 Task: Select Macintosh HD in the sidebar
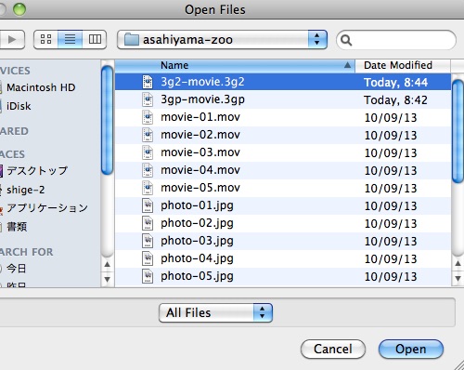click(x=41, y=87)
